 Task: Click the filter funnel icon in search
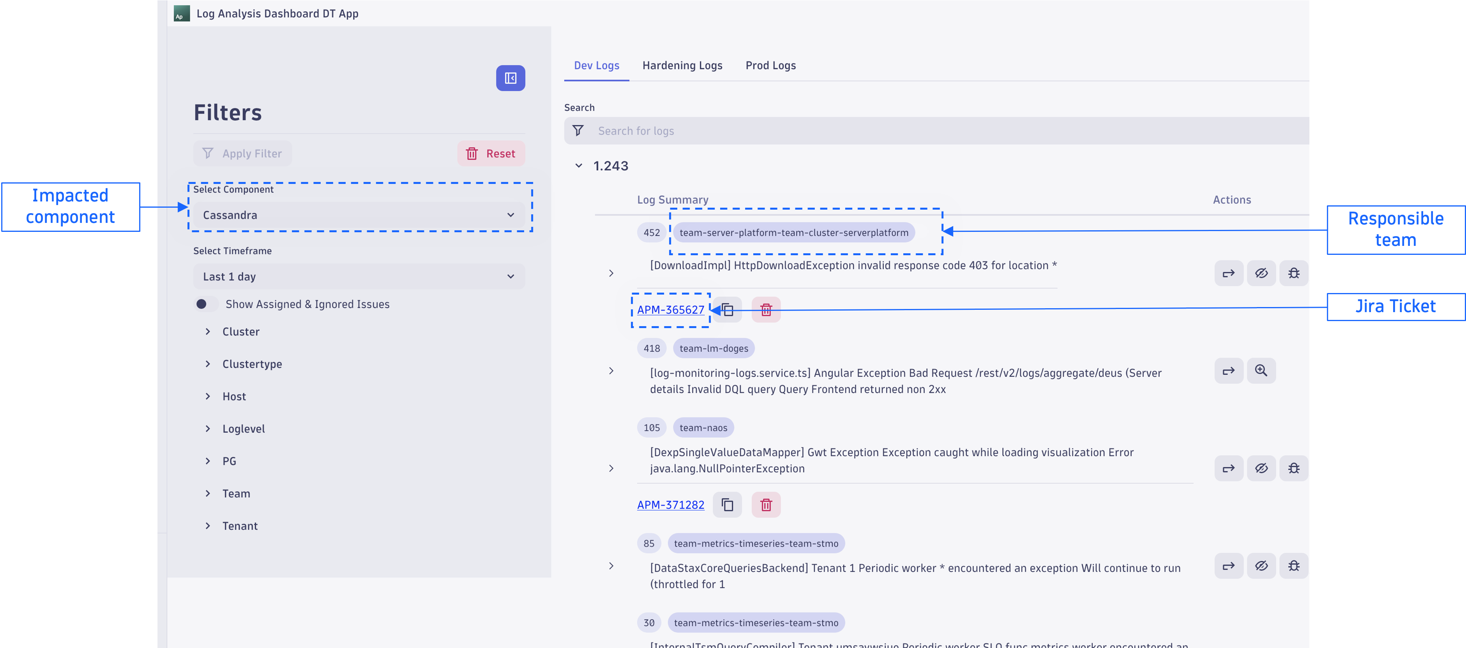pyautogui.click(x=578, y=131)
